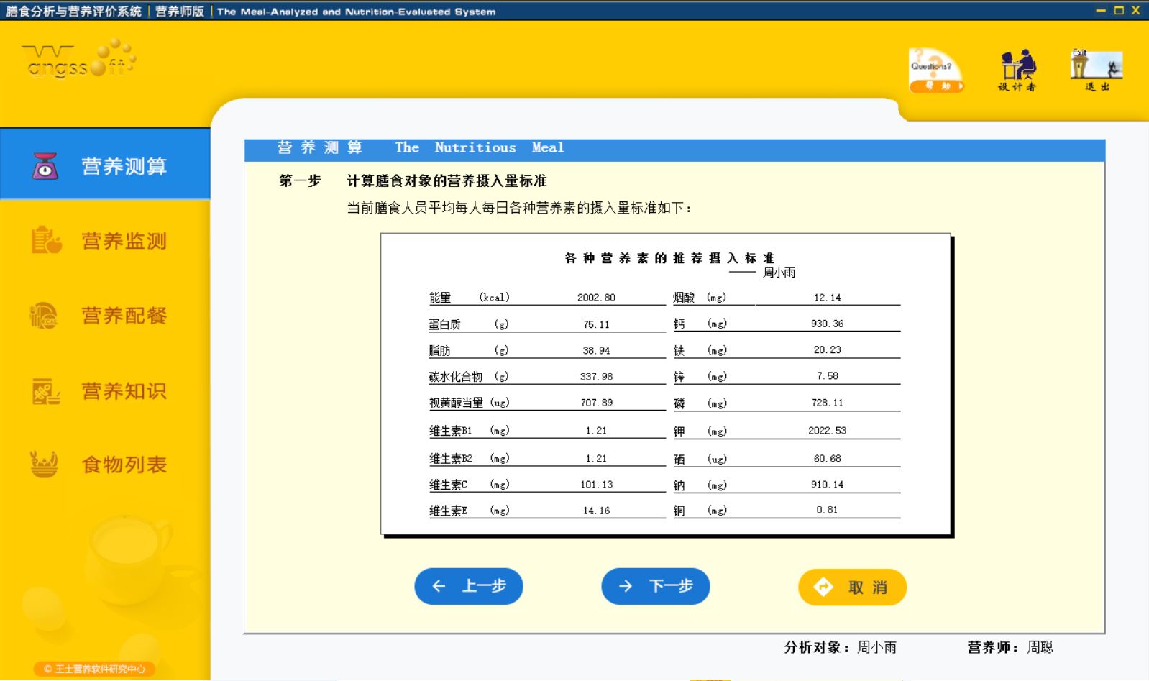The width and height of the screenshot is (1149, 681).
Task: Click the basket icon beside 食物列表
Action: point(44,465)
